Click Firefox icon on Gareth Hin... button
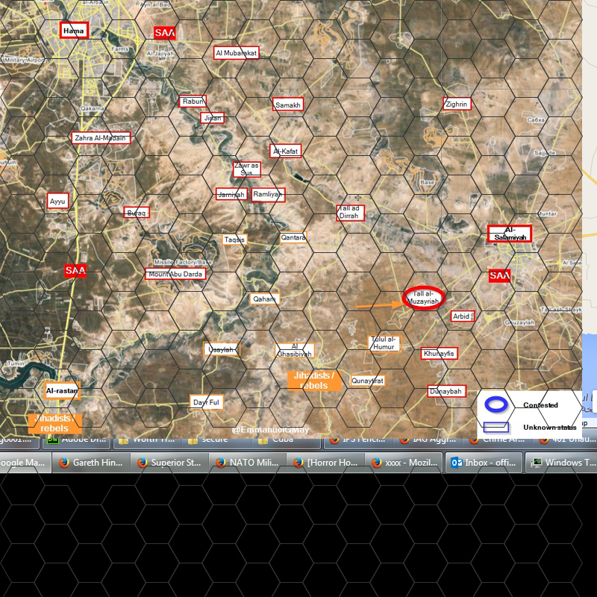 [x=63, y=463]
